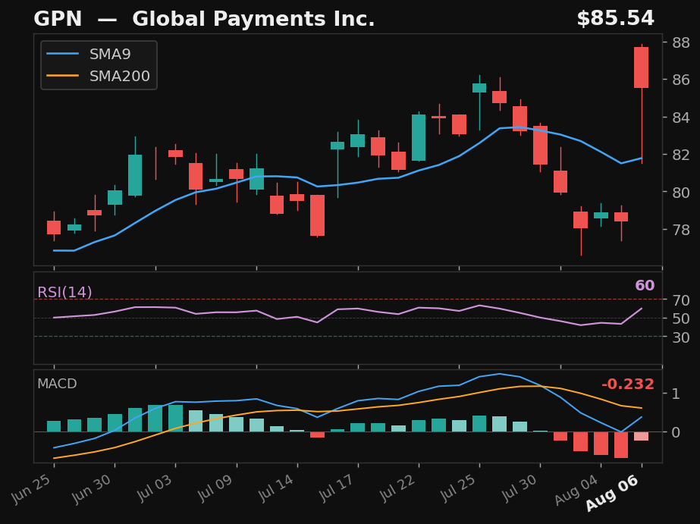700x524 pixels.
Task: Click the faded red Aug 06 MACD histogram bar
Action: coord(642,437)
